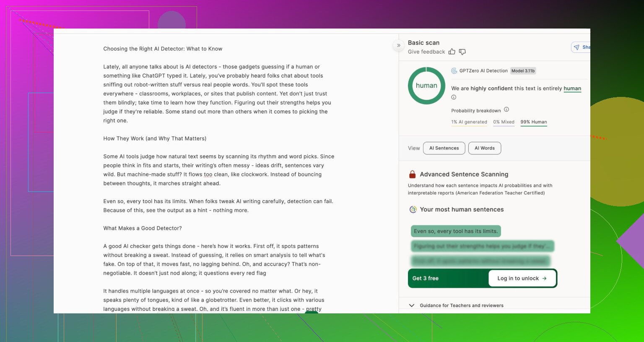Collapse the results panel with double-chevron

[398, 45]
